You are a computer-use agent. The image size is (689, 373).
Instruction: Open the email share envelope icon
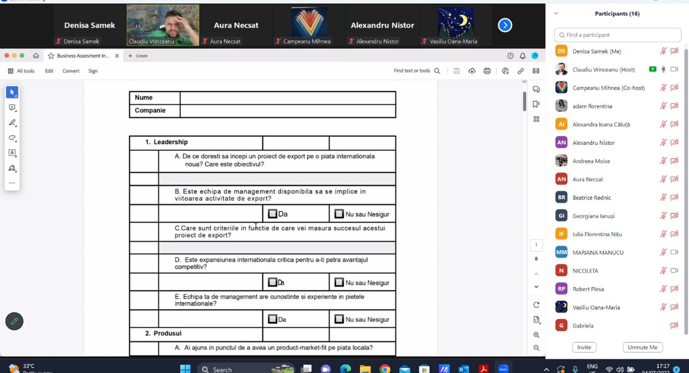pos(536,71)
